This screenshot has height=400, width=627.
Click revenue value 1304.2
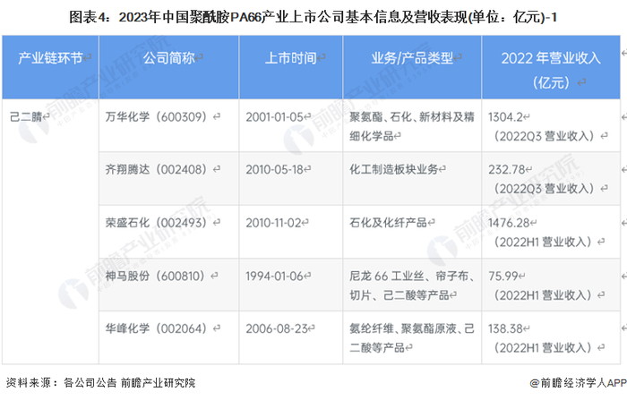coord(505,116)
